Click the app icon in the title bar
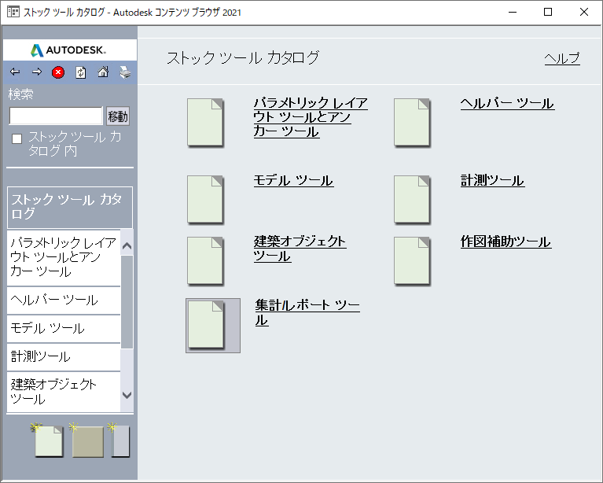 (x=13, y=12)
